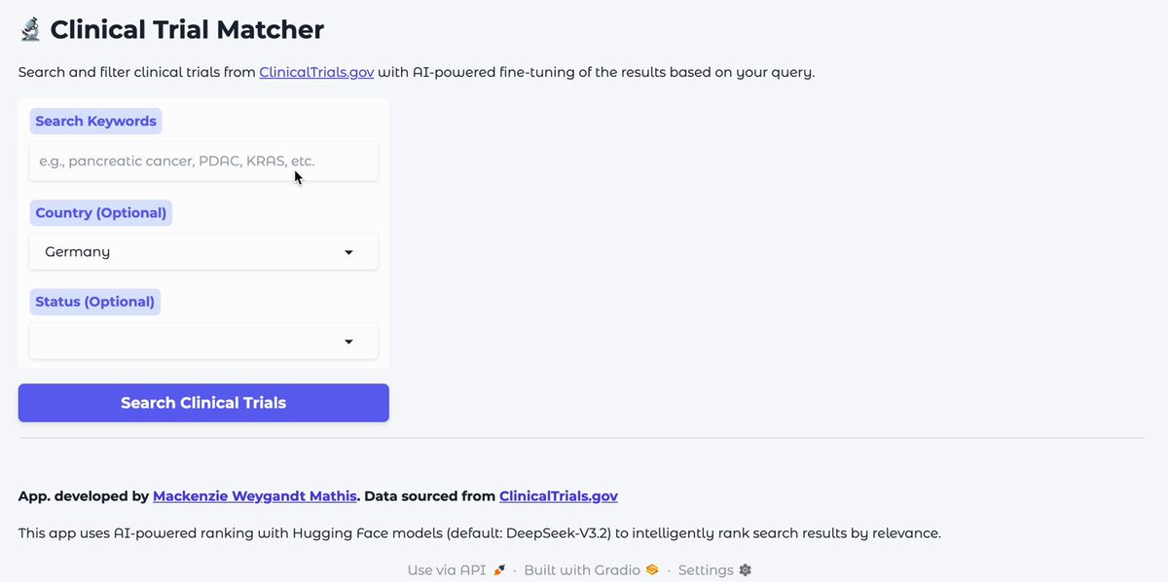
Task: Expand the Status dropdown arrow
Action: 348,342
